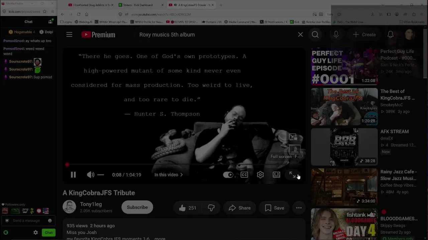The image size is (428, 240).
Task: Open the Kick bookmark
Action: tap(295, 22)
